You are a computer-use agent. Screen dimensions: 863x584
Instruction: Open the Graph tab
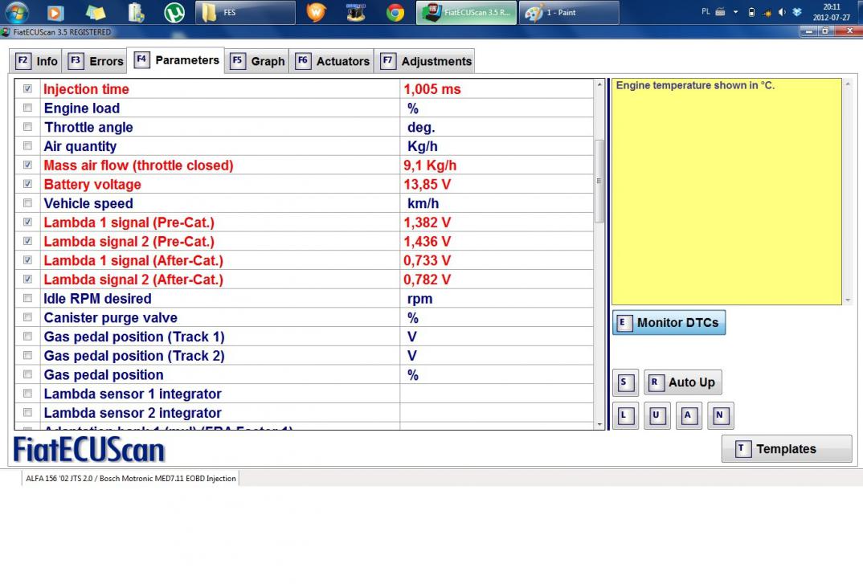tap(258, 61)
